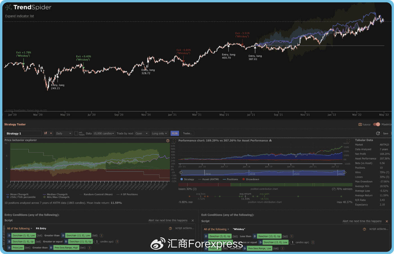This screenshot has width=394, height=254.
Task: Click the D icon before entry Price.Low
Action: point(9,248)
